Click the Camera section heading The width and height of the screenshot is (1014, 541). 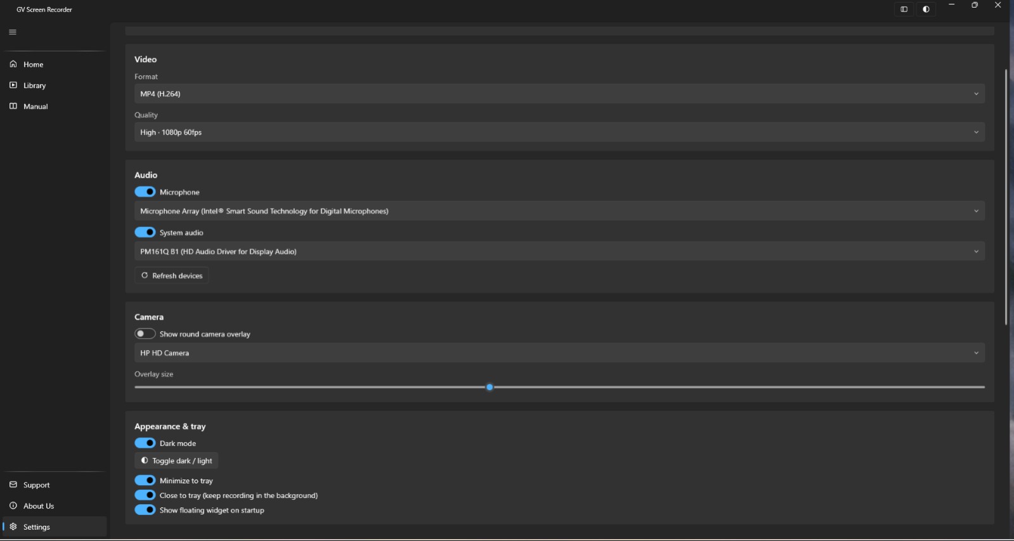[149, 316]
